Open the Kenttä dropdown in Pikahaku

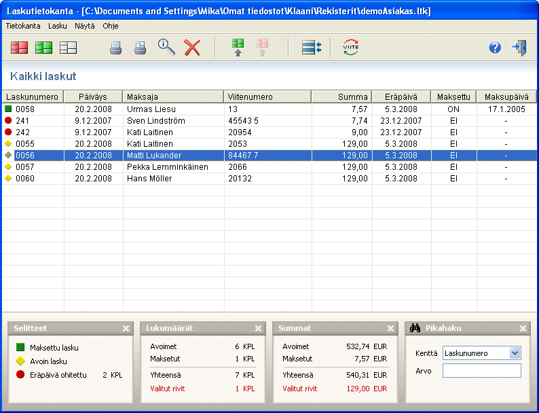(515, 353)
